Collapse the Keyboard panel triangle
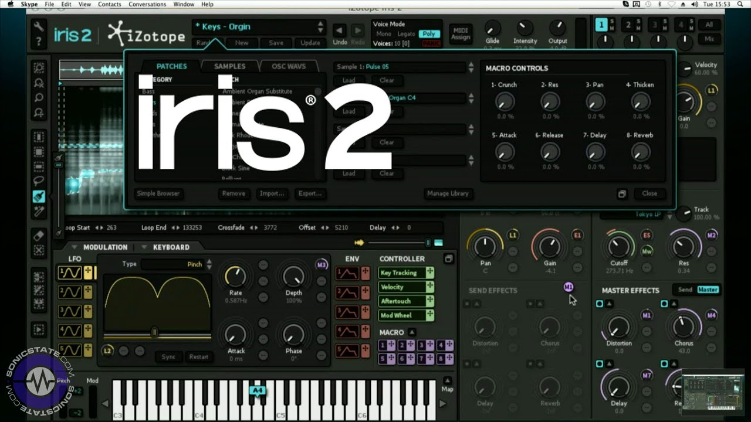The width and height of the screenshot is (751, 422). (144, 247)
